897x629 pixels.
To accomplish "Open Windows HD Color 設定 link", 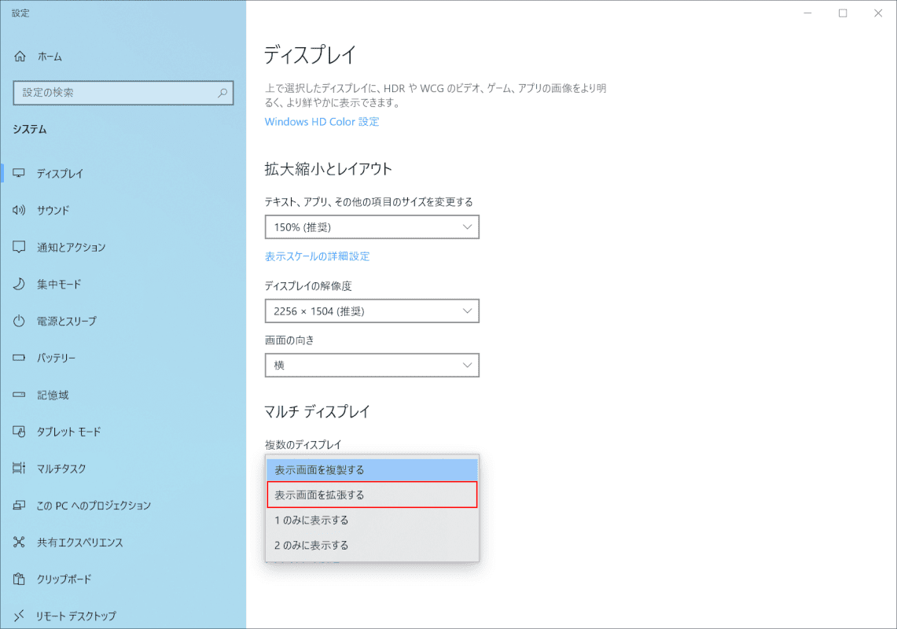I will [322, 121].
